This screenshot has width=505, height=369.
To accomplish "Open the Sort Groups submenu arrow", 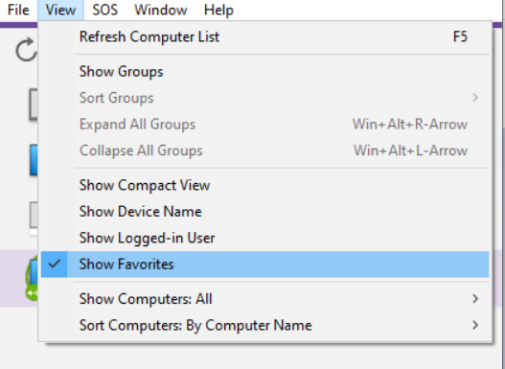I will pyautogui.click(x=475, y=98).
